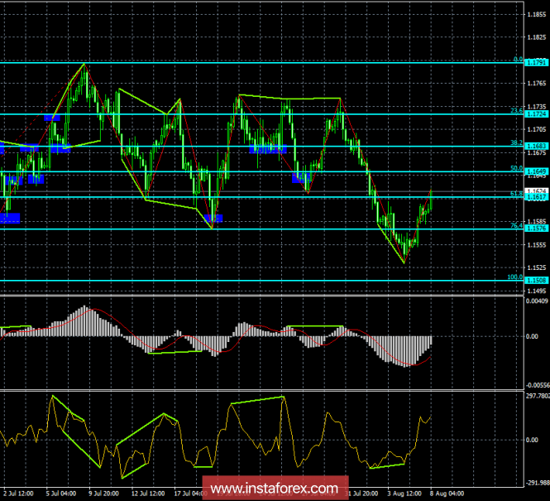550x501 pixels.
Task: Select the -291.988 oscillator scale value
Action: [x=536, y=481]
